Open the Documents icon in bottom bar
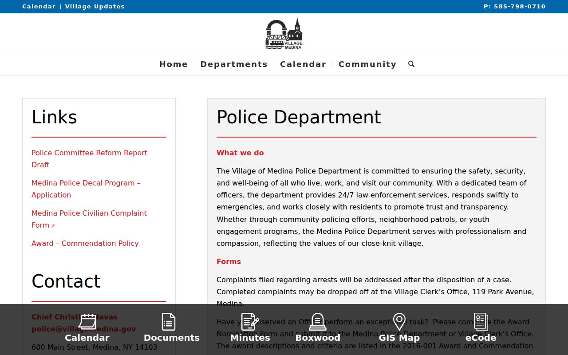The width and height of the screenshot is (568, 355). pyautogui.click(x=169, y=322)
